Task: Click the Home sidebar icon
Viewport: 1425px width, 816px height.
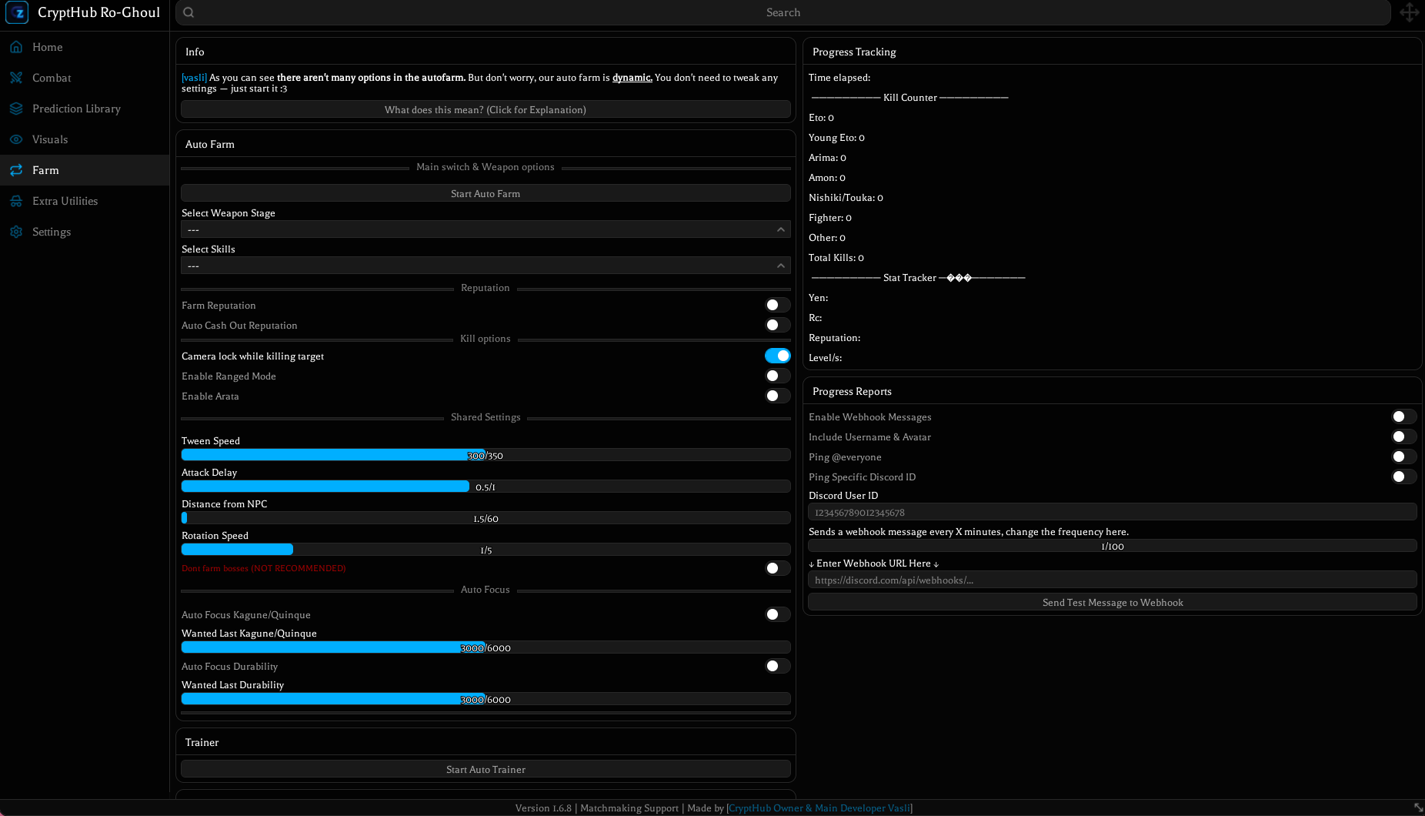Action: coord(16,47)
